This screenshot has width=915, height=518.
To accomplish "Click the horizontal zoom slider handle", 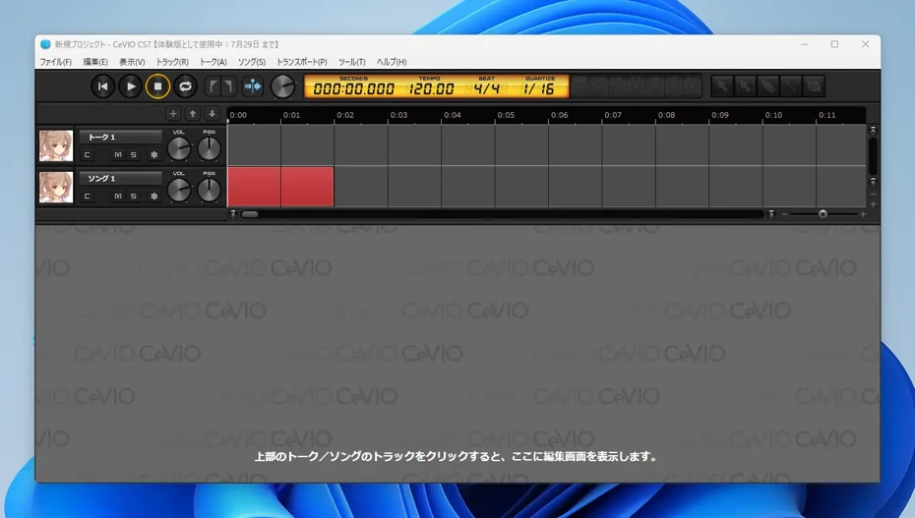I will [823, 214].
